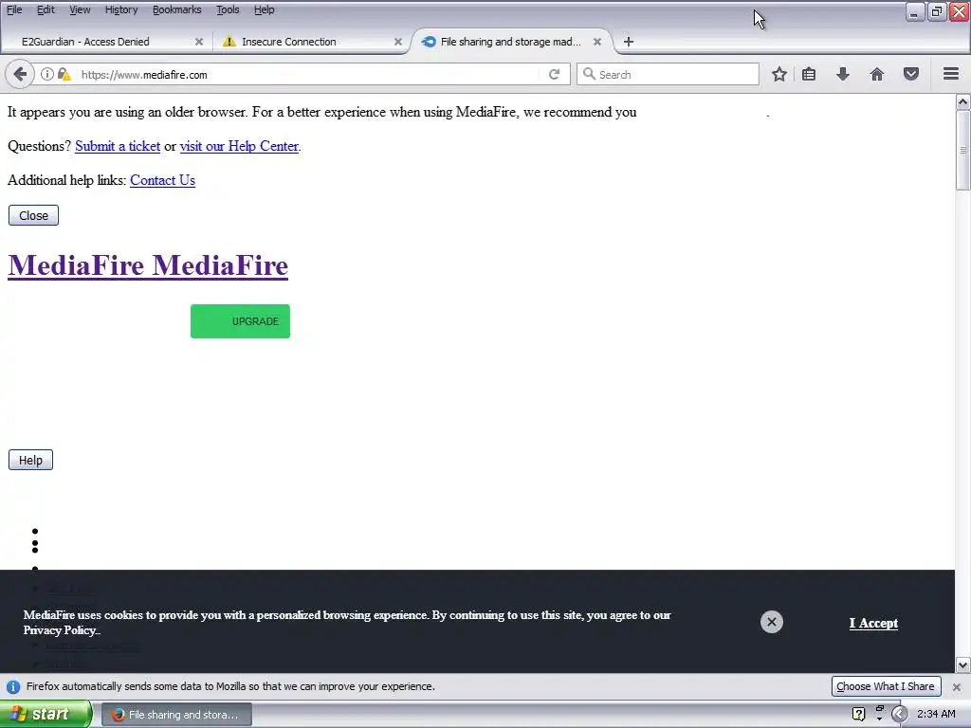Screen dimensions: 971x728
Task: Click the search magnifier icon
Action: pyautogui.click(x=589, y=74)
